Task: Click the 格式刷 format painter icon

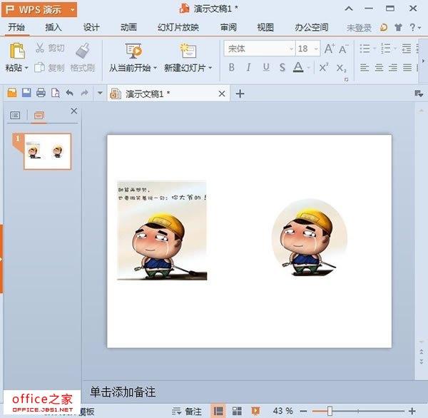Action: [83, 51]
